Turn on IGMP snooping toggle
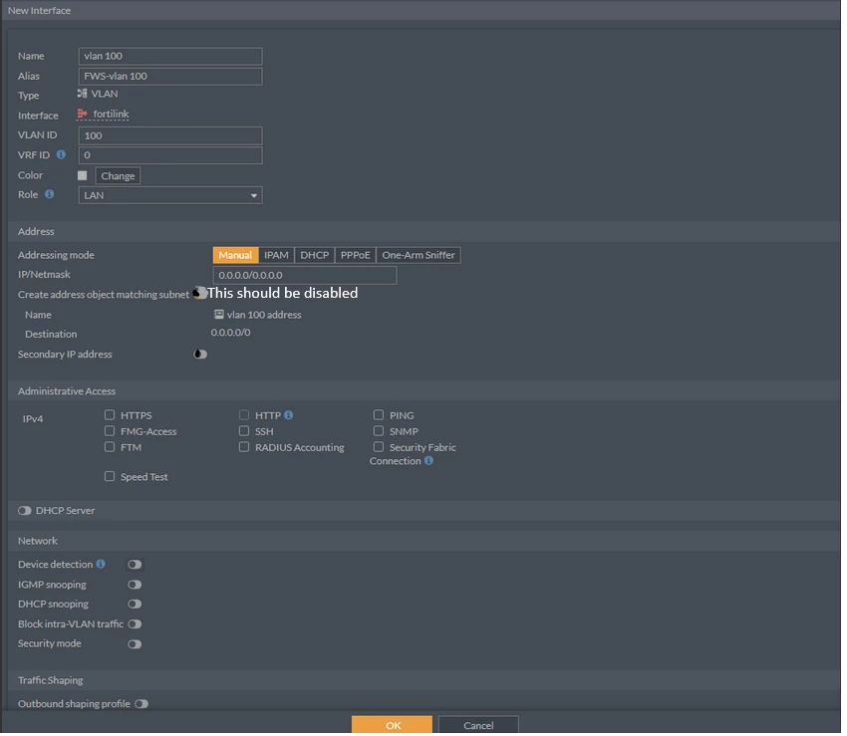This screenshot has height=736, width=847. tap(135, 586)
